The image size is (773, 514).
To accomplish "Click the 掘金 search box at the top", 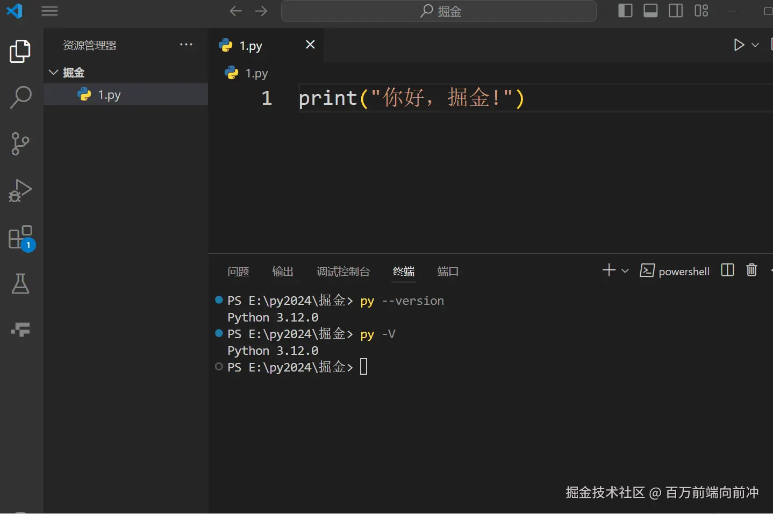I will (439, 11).
